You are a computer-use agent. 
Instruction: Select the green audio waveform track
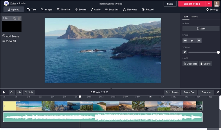pyautogui.click(x=103, y=117)
